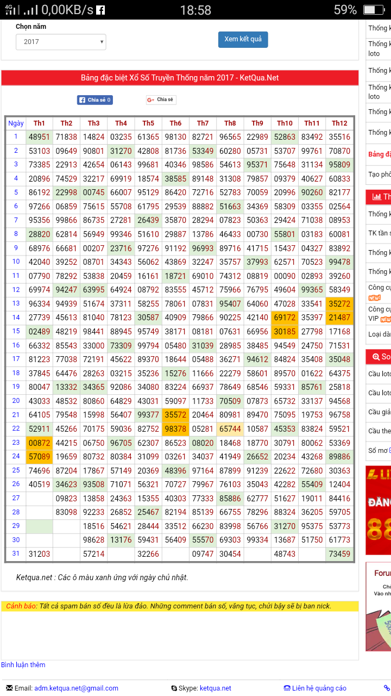Click the Skype icon in footer
391x696 pixels.
coord(174,688)
